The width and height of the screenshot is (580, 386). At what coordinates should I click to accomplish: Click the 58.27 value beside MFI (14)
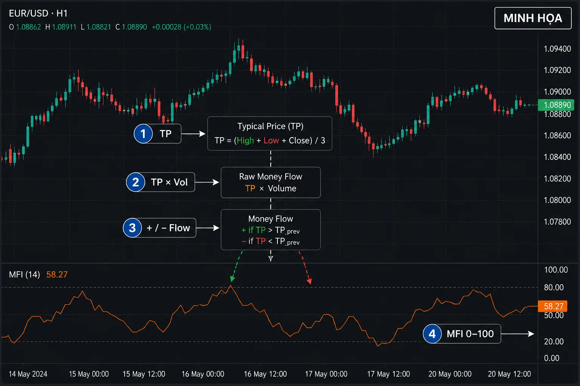(x=57, y=274)
